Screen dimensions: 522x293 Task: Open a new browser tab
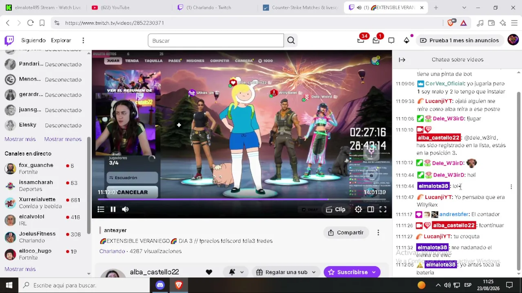coord(436,7)
